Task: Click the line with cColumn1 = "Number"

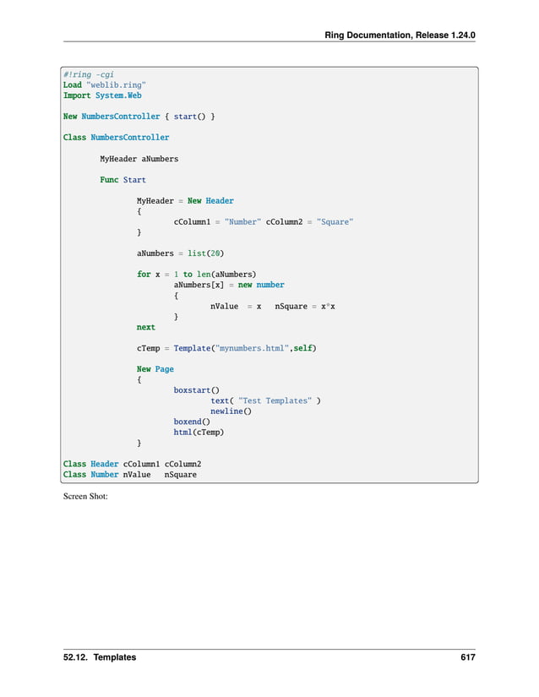Action: [x=264, y=222]
